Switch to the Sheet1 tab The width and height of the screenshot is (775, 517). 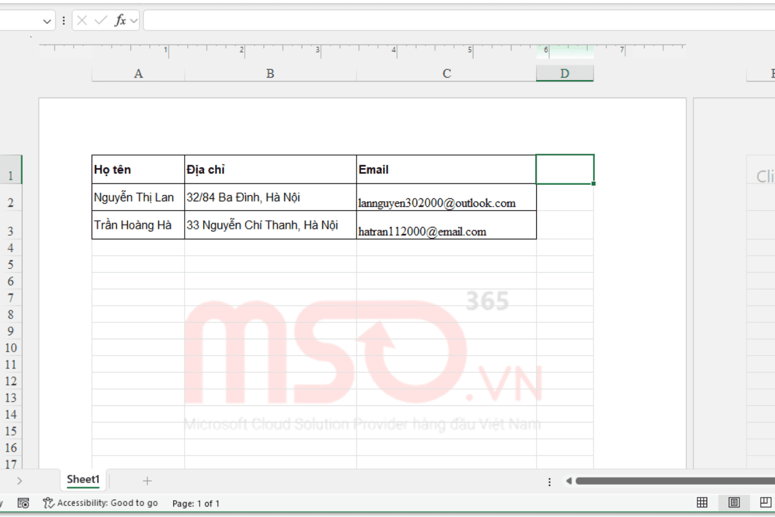(83, 480)
